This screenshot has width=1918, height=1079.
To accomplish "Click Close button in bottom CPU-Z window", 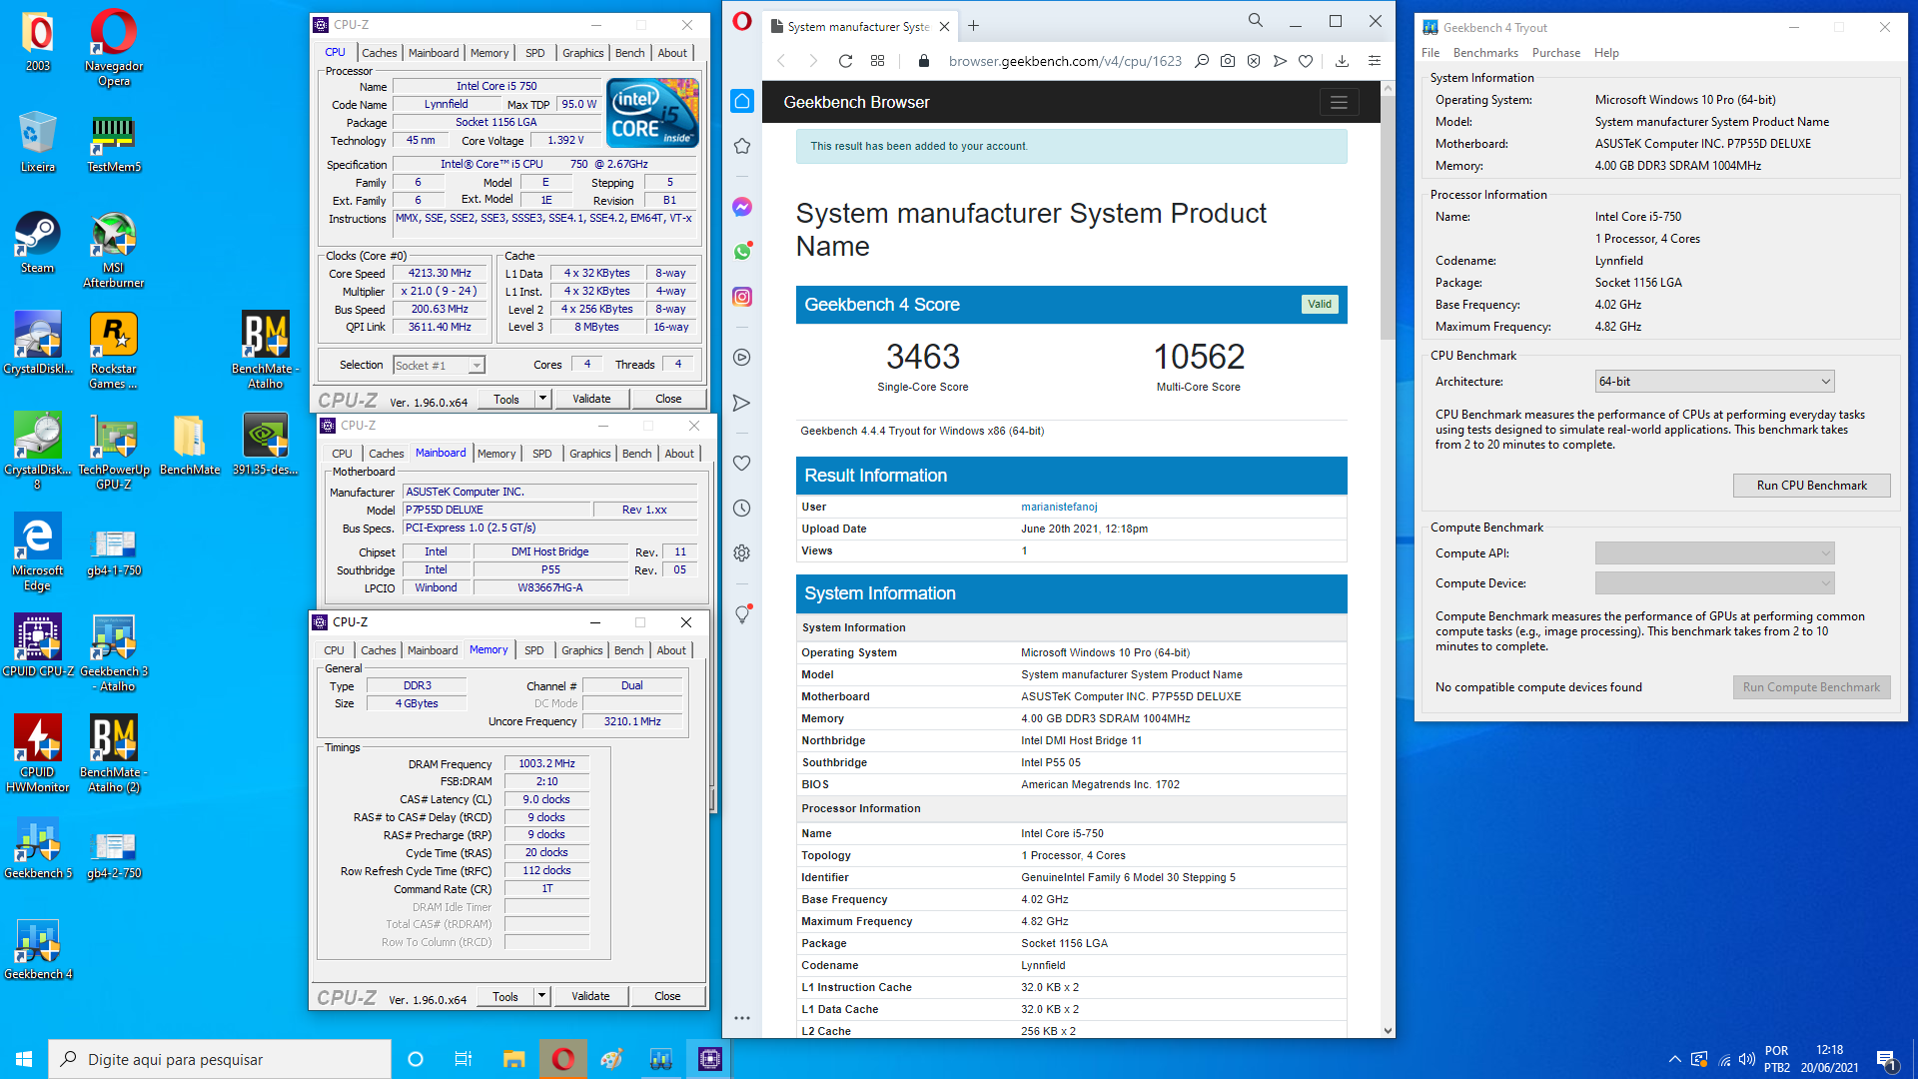I will point(667,996).
